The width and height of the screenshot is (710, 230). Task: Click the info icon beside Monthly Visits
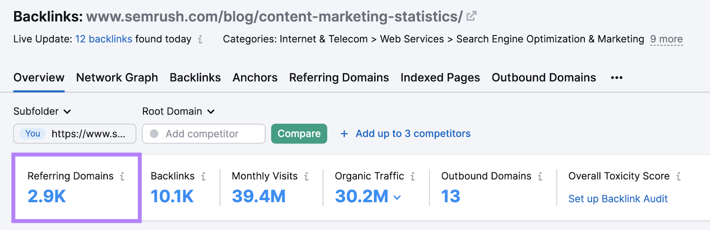click(306, 177)
